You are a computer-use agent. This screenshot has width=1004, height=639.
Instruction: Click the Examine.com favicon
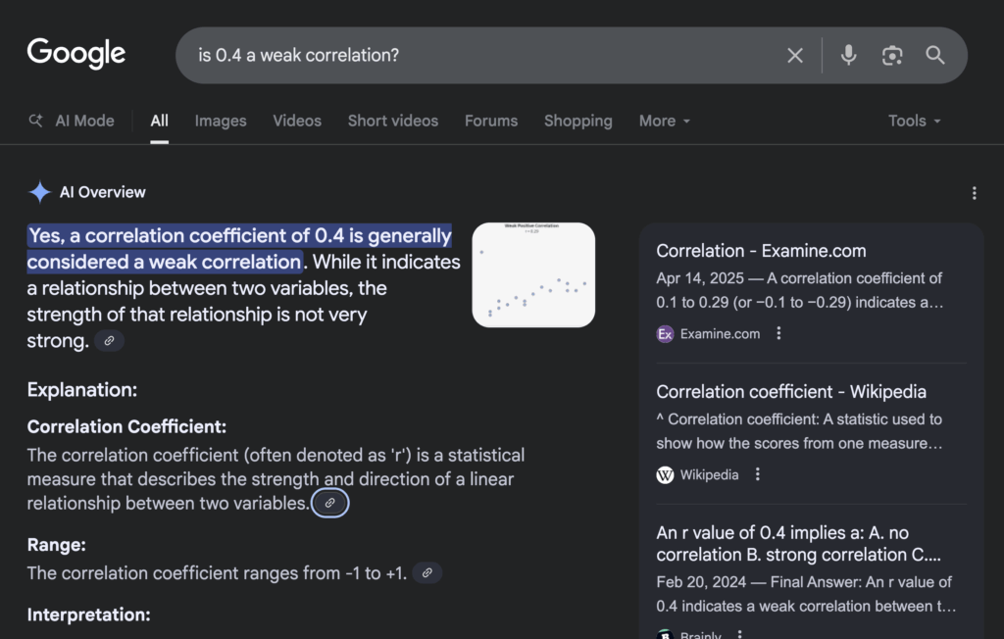[665, 333]
